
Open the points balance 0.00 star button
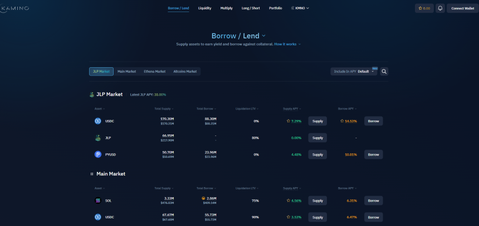click(x=424, y=8)
